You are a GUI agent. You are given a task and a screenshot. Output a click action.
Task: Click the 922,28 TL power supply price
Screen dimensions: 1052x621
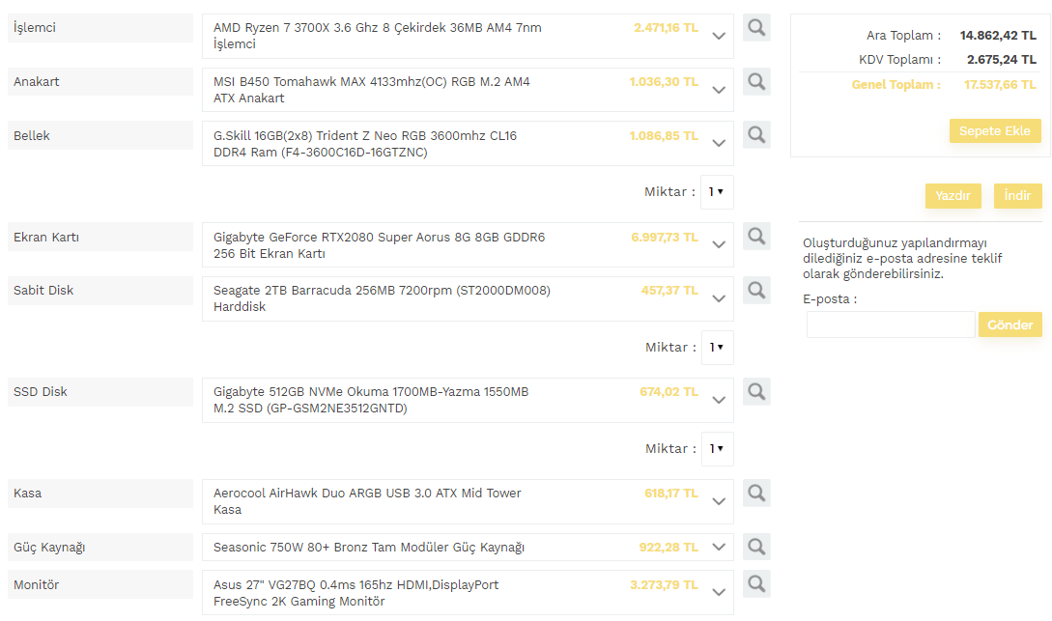click(668, 548)
